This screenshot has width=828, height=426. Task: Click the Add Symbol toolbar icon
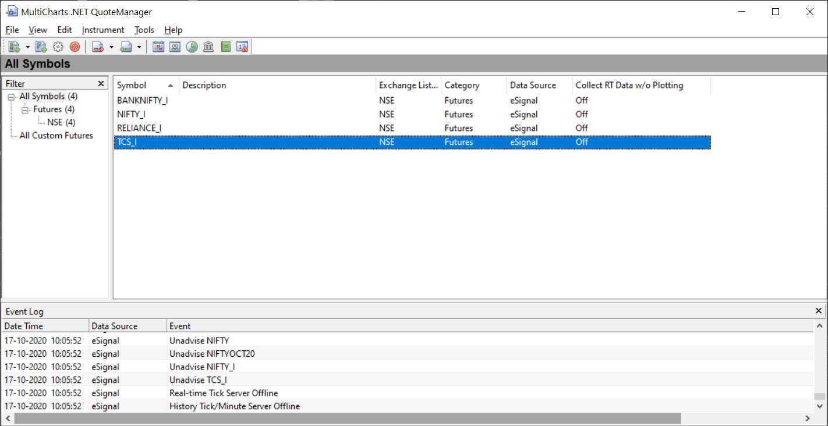point(15,47)
